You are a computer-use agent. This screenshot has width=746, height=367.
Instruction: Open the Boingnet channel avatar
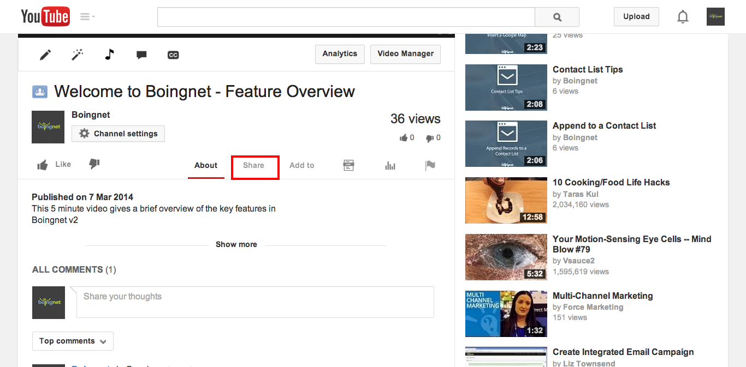pos(48,127)
